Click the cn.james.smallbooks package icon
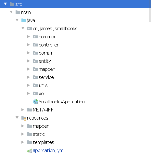 point(30,29)
